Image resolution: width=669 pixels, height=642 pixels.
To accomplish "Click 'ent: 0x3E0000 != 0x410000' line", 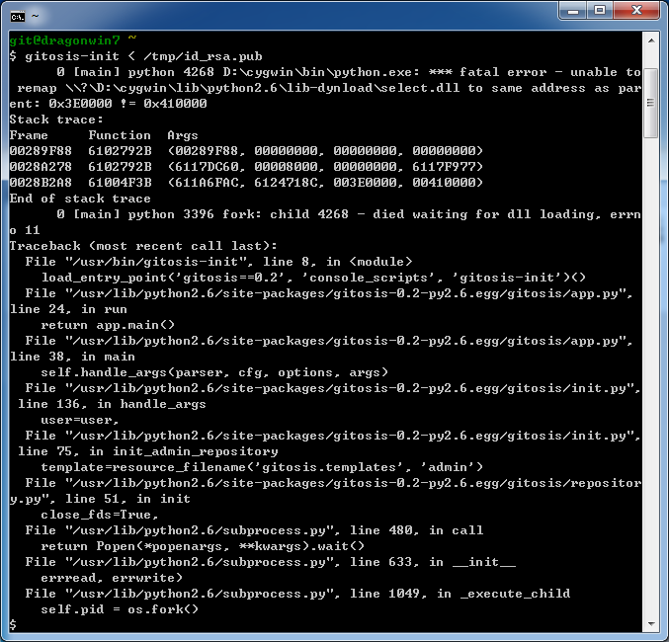I will [x=108, y=104].
